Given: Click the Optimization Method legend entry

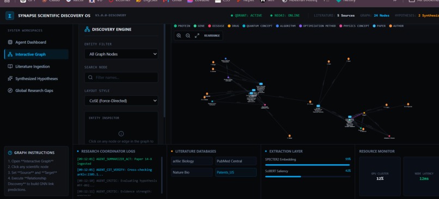Looking at the screenshot, I should pos(318,26).
